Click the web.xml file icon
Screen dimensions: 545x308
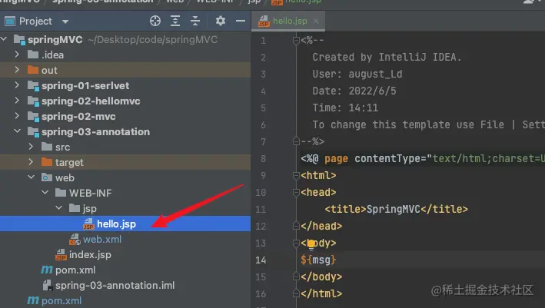(x=75, y=239)
